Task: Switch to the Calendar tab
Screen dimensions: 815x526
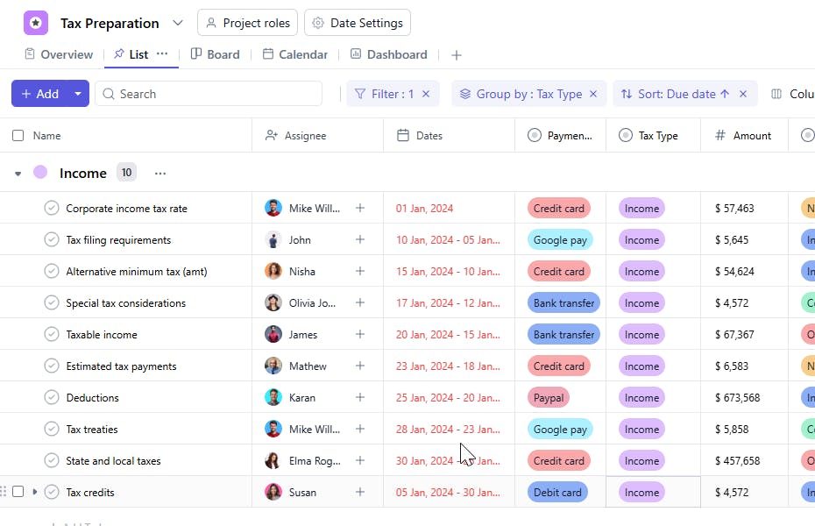Action: click(x=295, y=54)
